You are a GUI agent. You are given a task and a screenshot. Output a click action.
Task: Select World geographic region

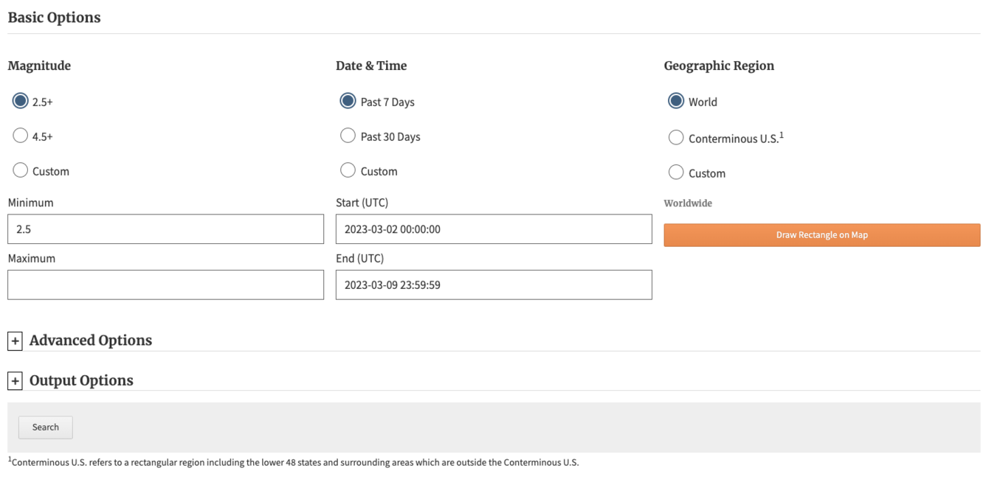click(x=676, y=101)
